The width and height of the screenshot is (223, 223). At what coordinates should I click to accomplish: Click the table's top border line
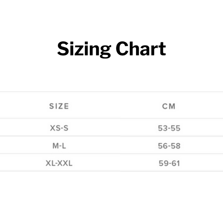click(111, 92)
